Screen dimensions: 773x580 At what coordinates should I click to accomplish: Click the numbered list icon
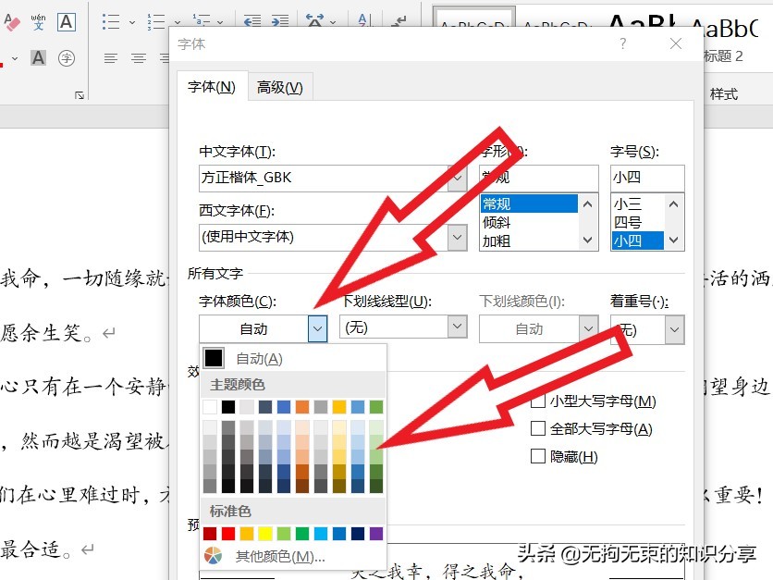tap(157, 21)
